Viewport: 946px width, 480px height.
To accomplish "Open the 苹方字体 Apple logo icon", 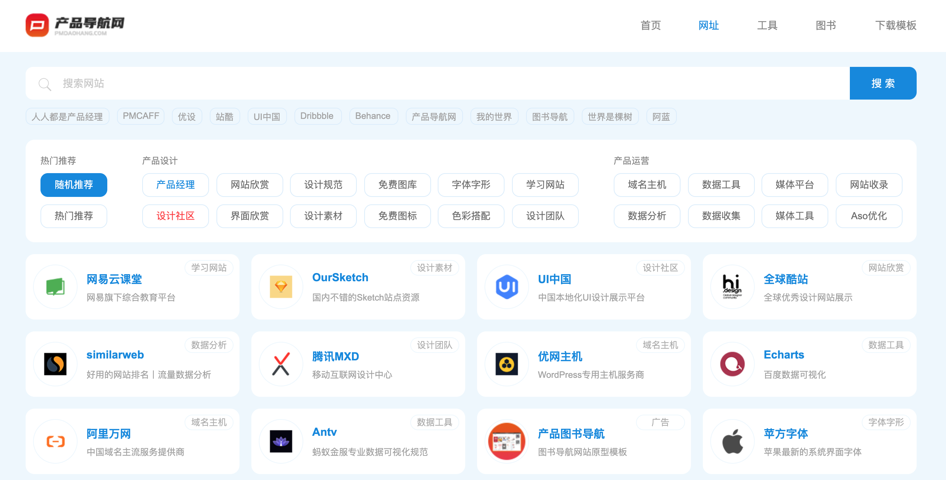I will click(733, 441).
